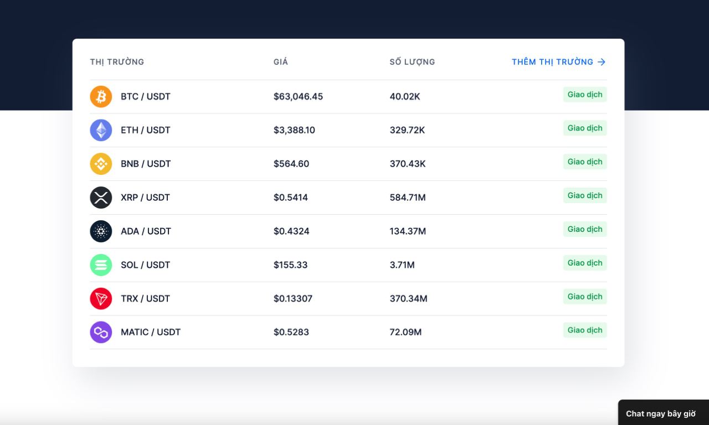The height and width of the screenshot is (425, 709).
Task: Click the ADA / USDT pair label
Action: click(x=146, y=231)
